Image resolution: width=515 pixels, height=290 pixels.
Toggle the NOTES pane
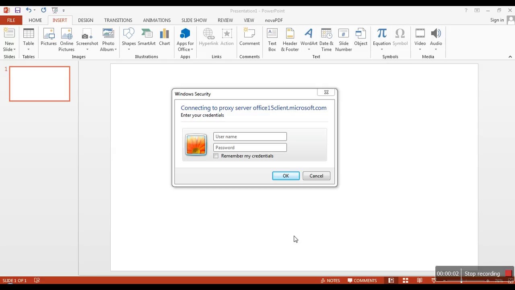[x=330, y=280]
